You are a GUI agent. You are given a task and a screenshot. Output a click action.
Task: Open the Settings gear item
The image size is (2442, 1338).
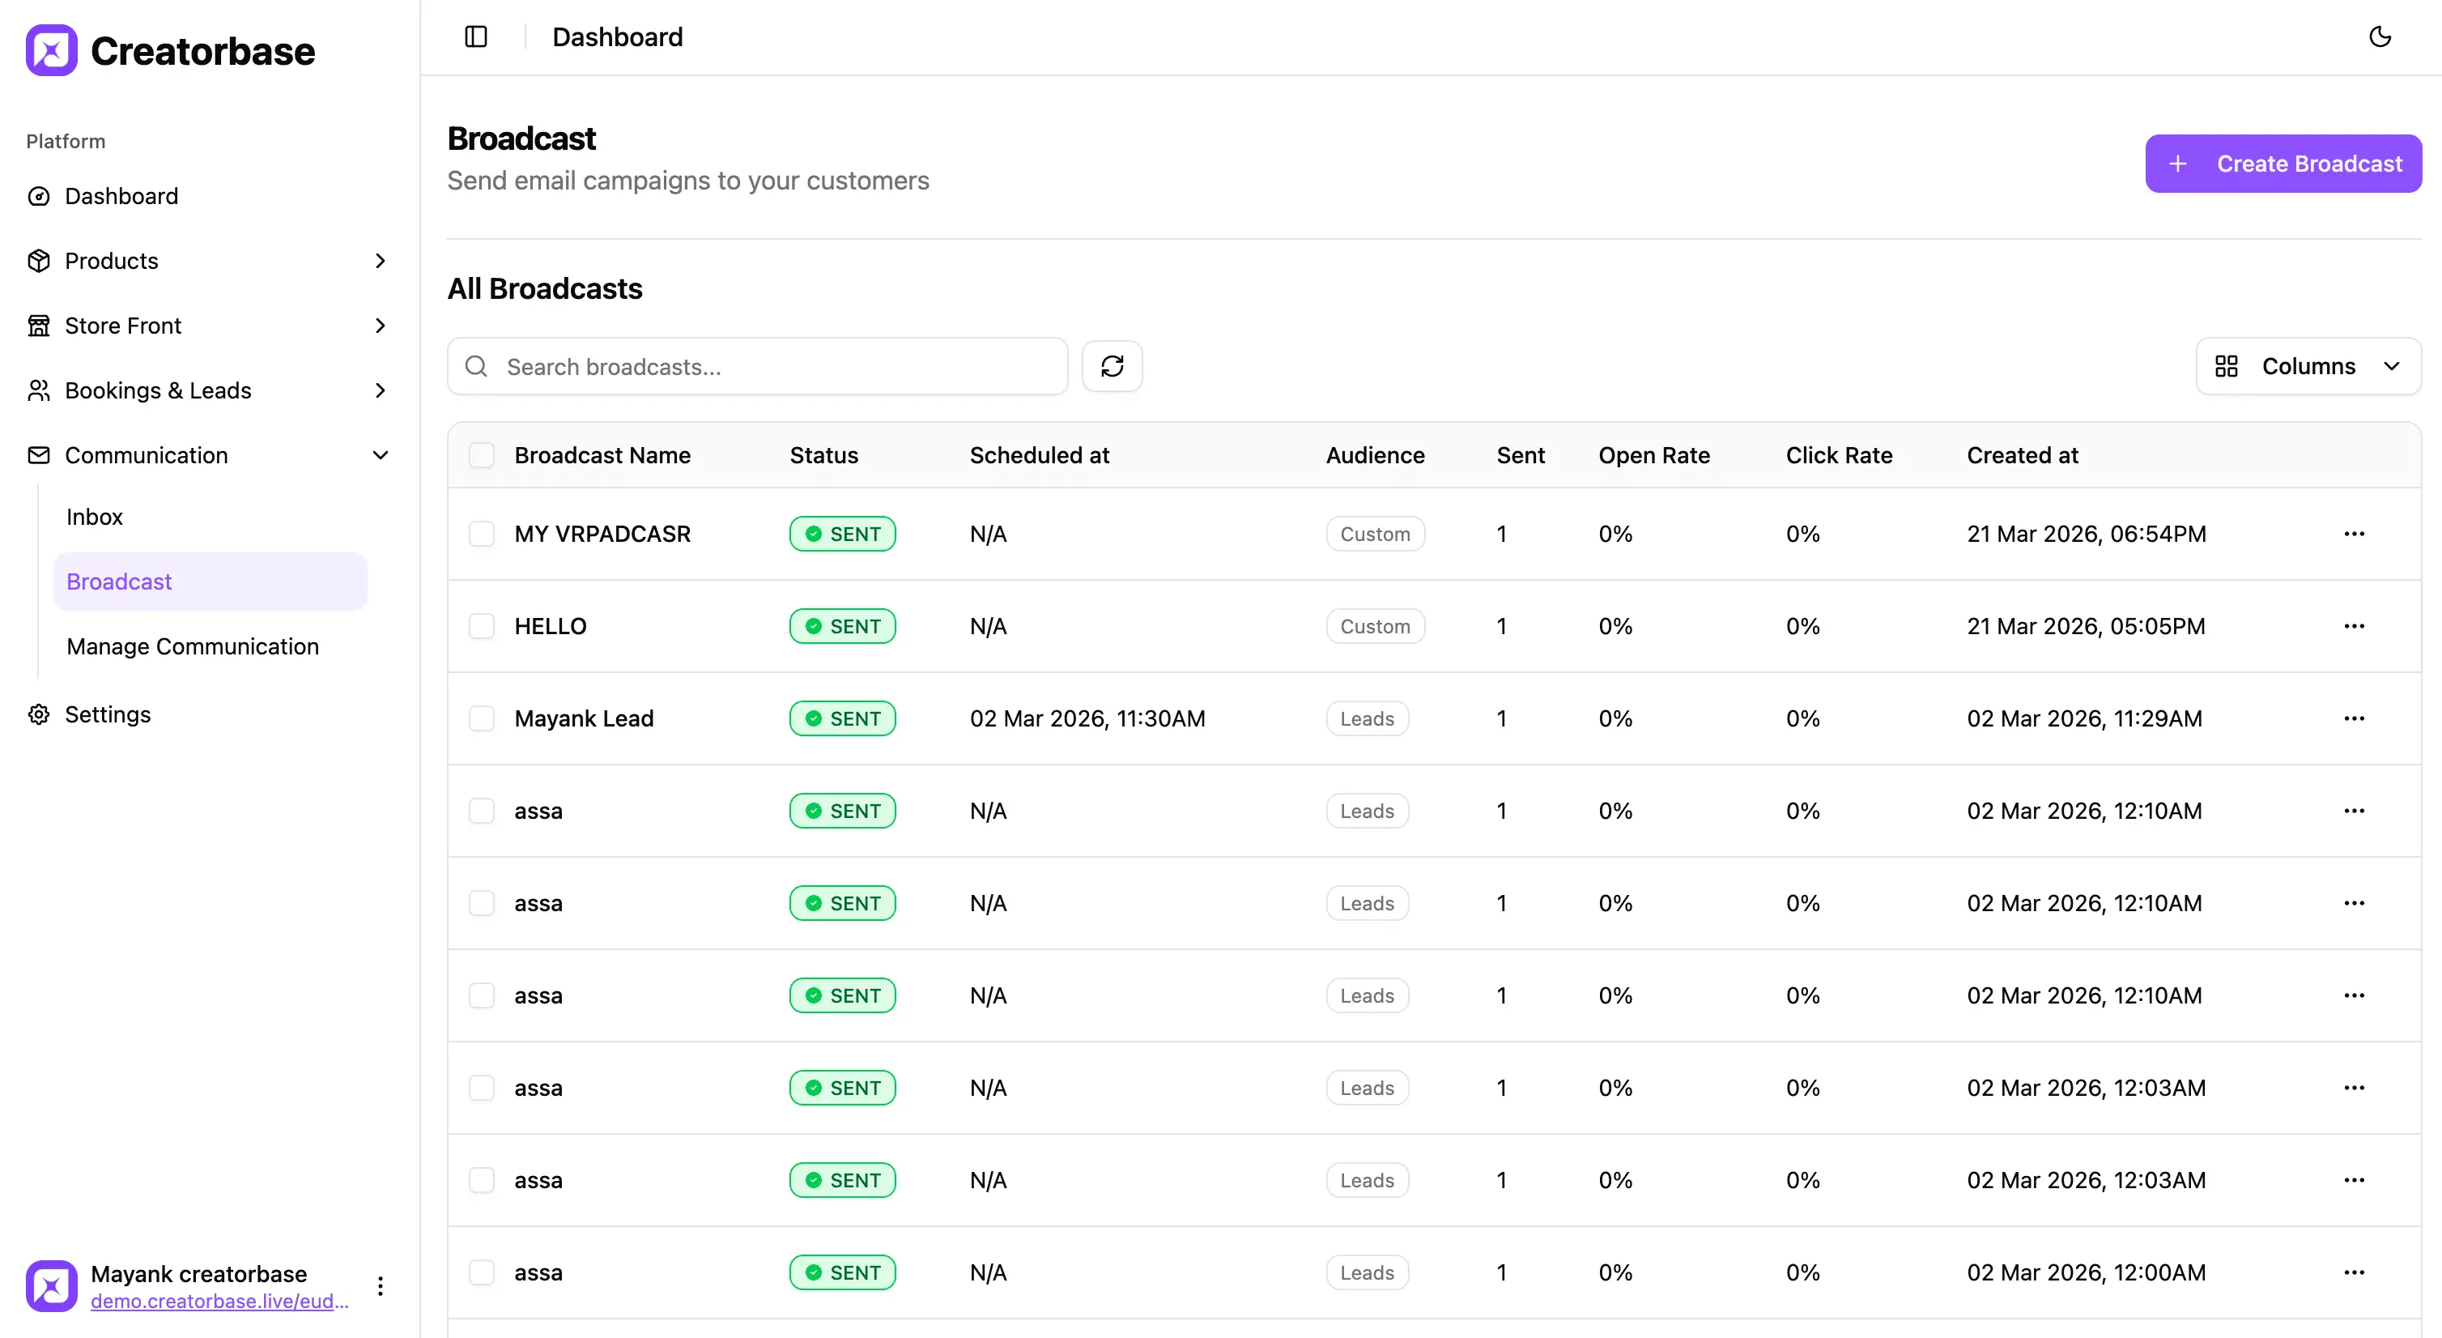point(107,714)
